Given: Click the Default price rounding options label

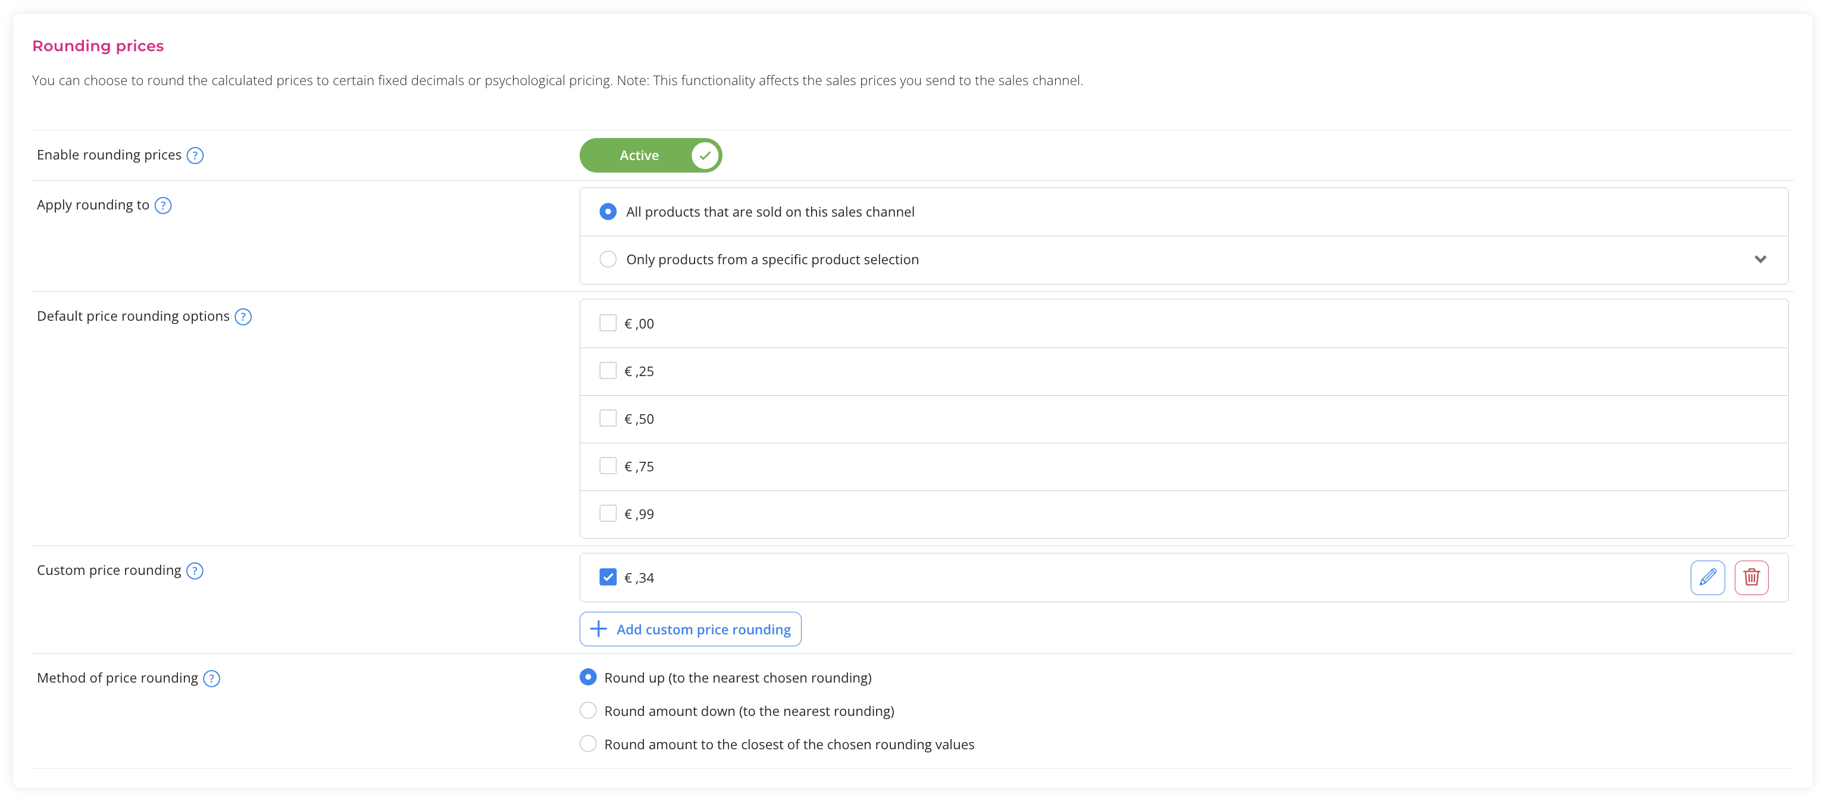Looking at the screenshot, I should click(133, 317).
